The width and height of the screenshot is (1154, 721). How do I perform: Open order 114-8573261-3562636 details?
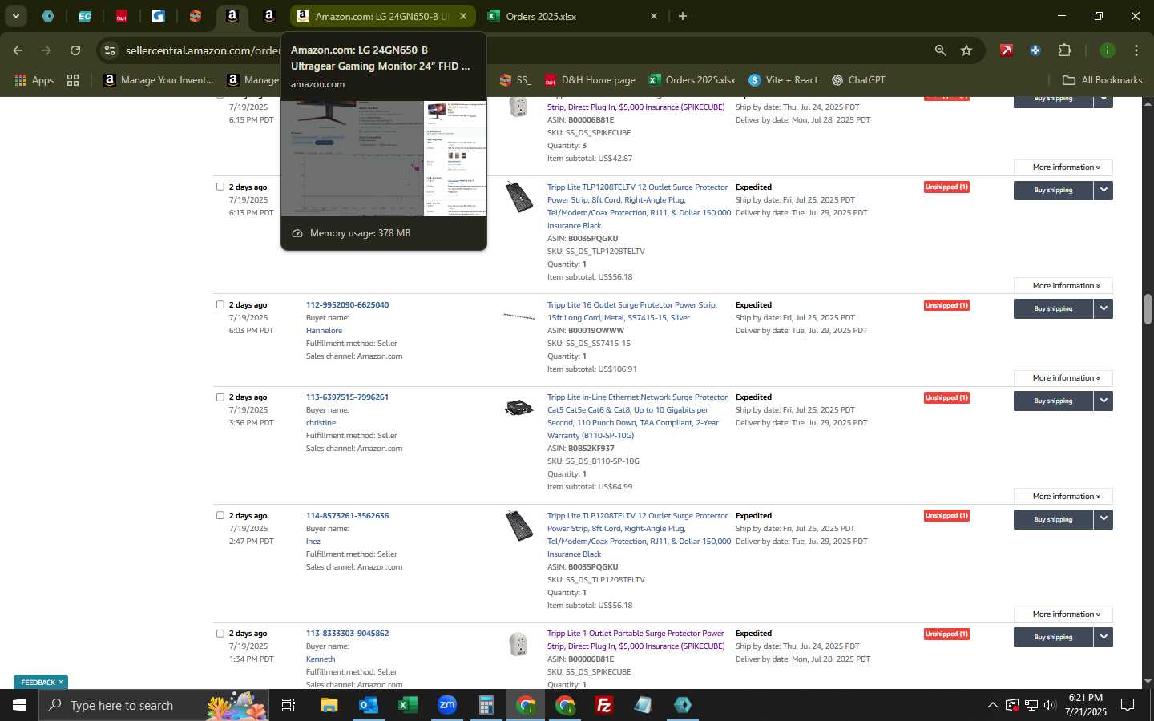coord(347,516)
